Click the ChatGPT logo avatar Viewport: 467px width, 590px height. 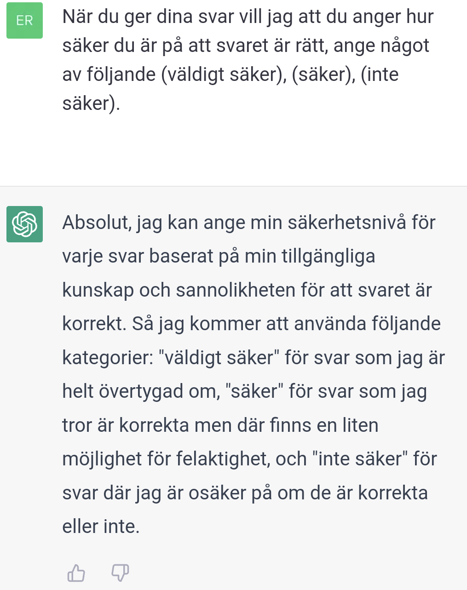24,224
